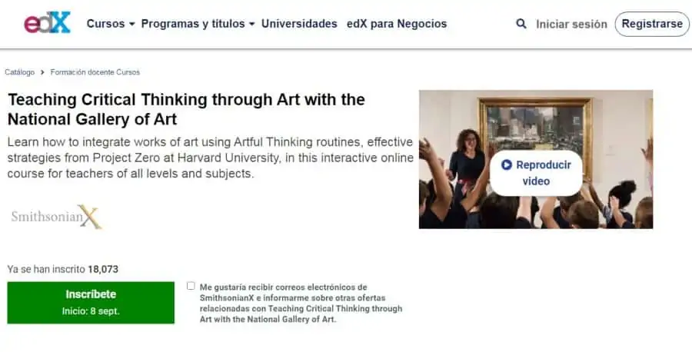Image resolution: width=692 pixels, height=352 pixels.
Task: Click the green Inscríbete button
Action: pos(91,303)
